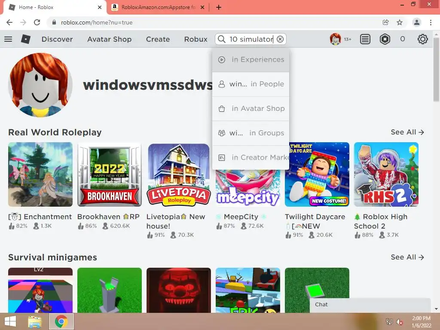
Task: Click the MeepCity title text
Action: pyautogui.click(x=241, y=217)
